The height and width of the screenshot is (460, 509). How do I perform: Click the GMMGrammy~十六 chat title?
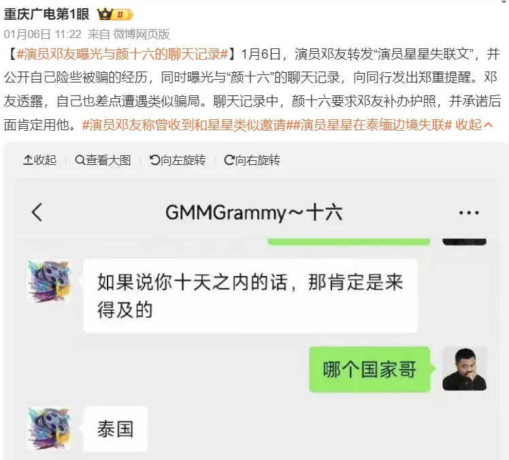point(254,213)
